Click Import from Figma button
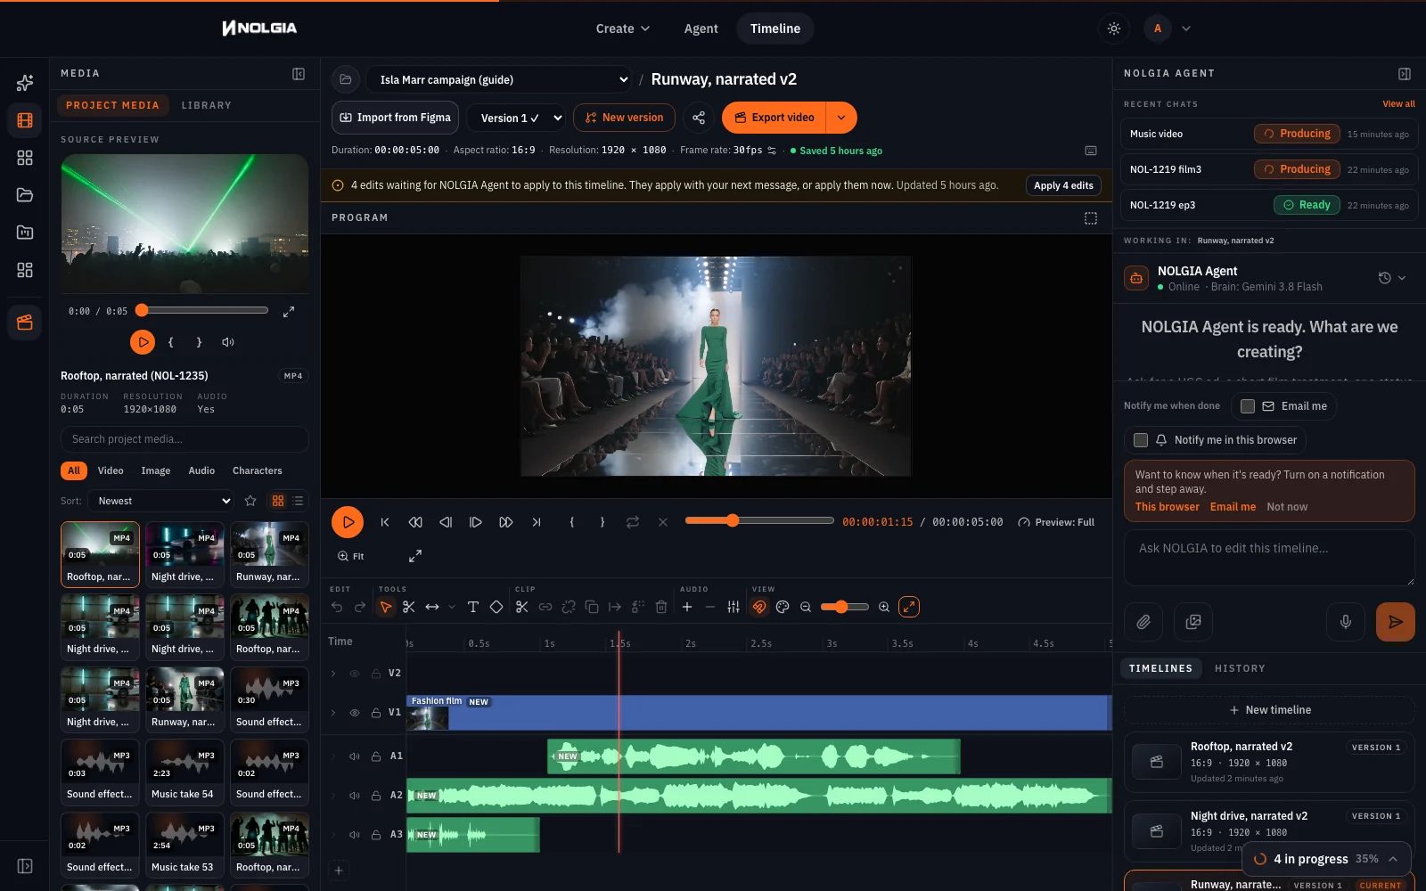 [x=396, y=118]
